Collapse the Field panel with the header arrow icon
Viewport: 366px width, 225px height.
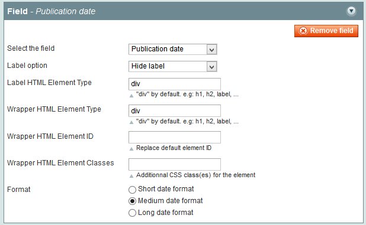[x=351, y=11]
